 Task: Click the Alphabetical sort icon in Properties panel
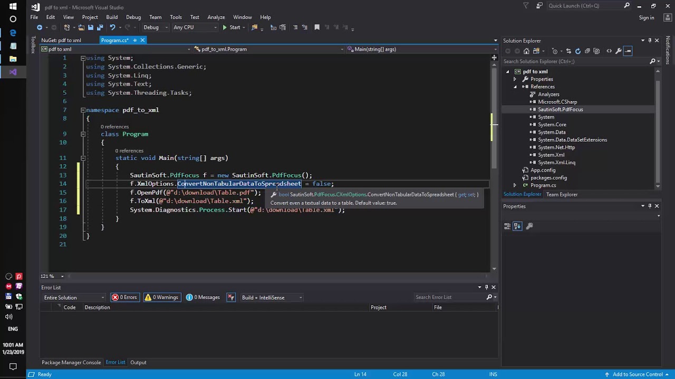517,226
